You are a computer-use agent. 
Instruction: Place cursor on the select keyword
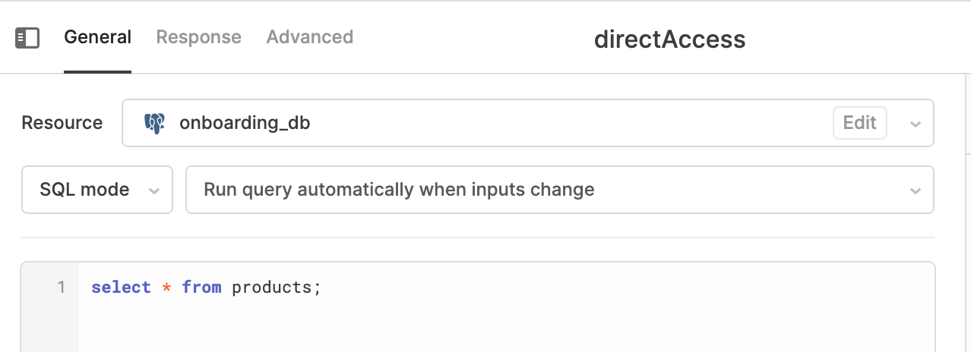point(121,288)
